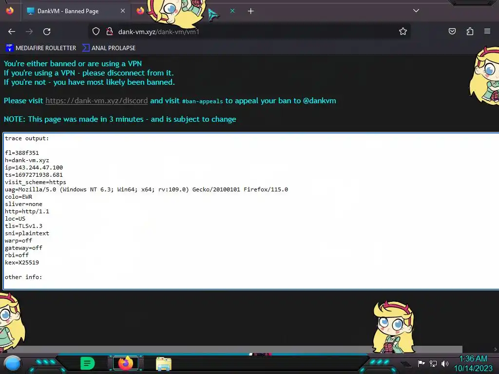
Task: Select the uag=Mozilla/5.0 user agent line
Action: coord(146,189)
